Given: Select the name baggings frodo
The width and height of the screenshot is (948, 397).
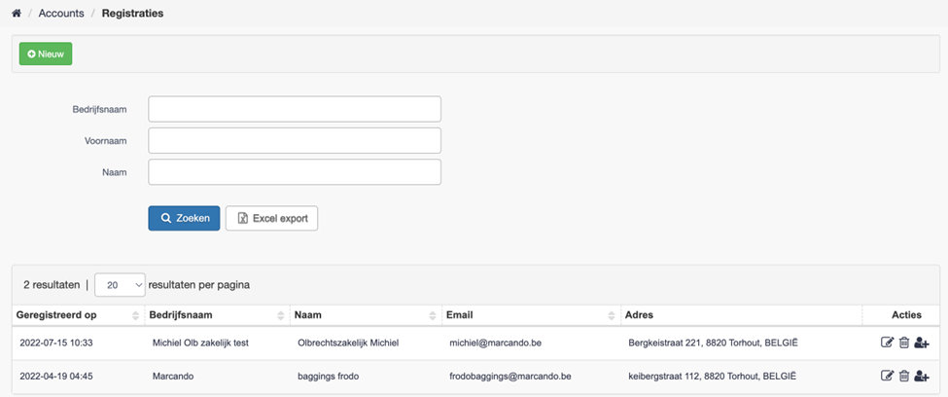Looking at the screenshot, I should tap(329, 377).
